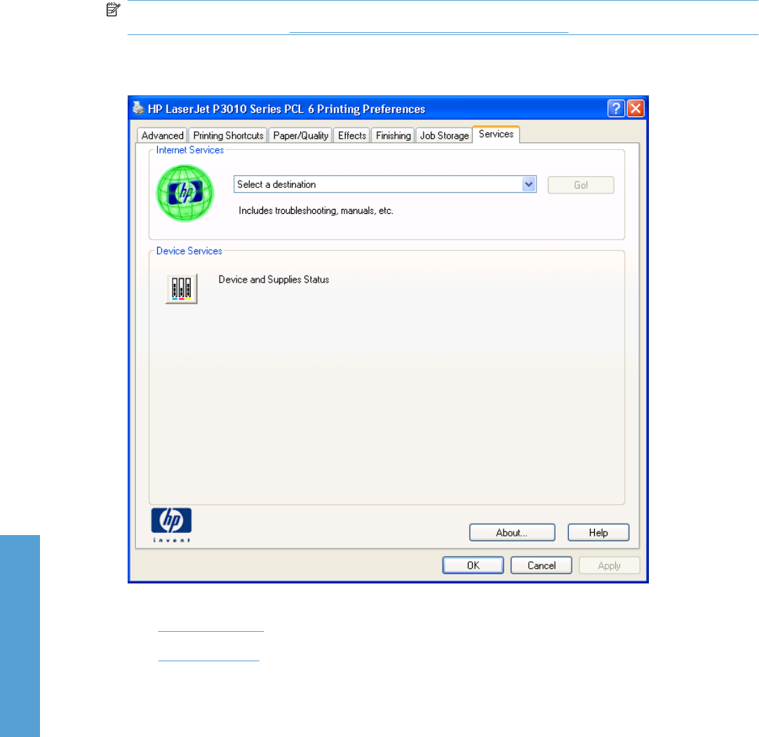The height and width of the screenshot is (737, 759).
Task: Open the About... dialog
Action: pyautogui.click(x=512, y=532)
